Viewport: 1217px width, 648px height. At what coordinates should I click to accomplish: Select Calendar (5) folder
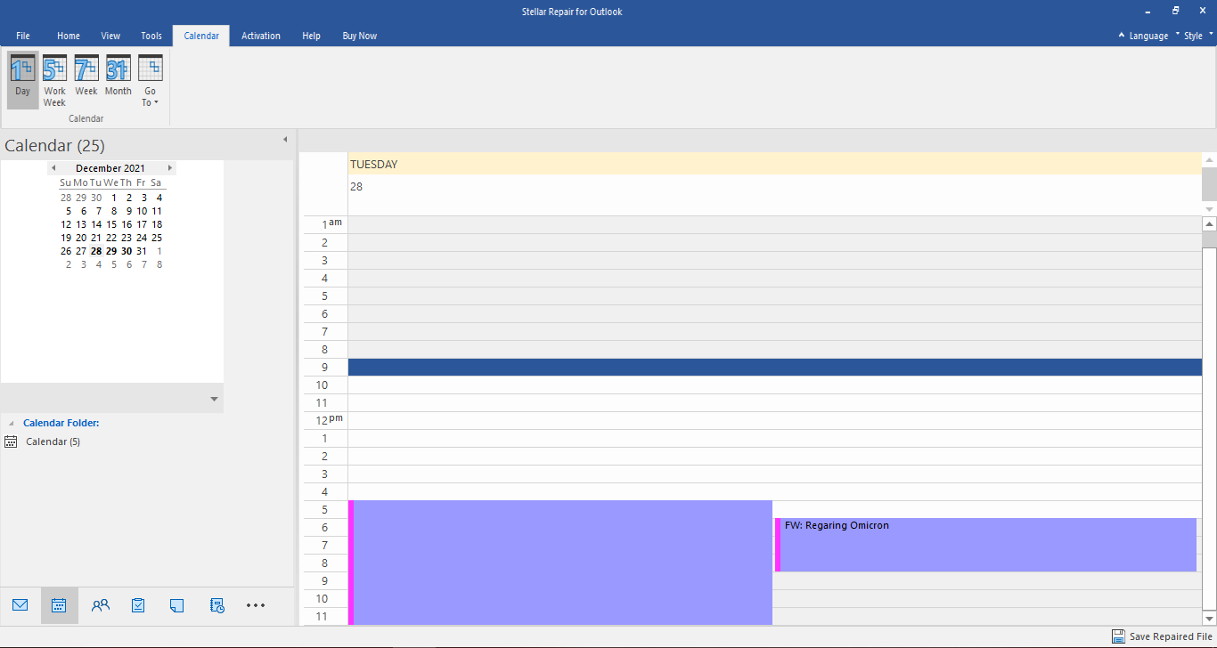click(53, 441)
